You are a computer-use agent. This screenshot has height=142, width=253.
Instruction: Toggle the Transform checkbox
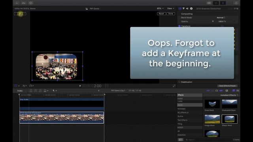(x=179, y=26)
